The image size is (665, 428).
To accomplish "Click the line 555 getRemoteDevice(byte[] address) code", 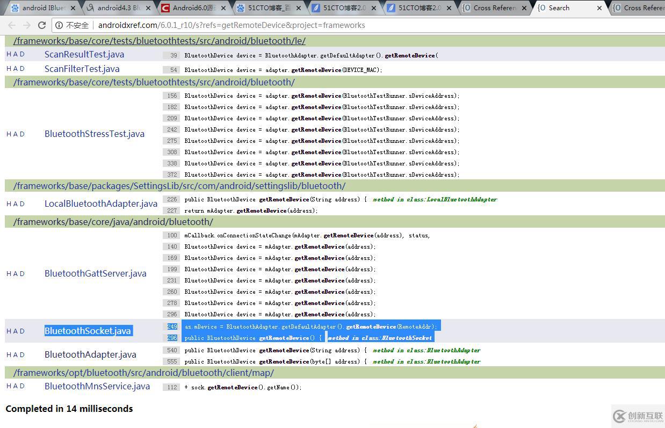I will [276, 361].
